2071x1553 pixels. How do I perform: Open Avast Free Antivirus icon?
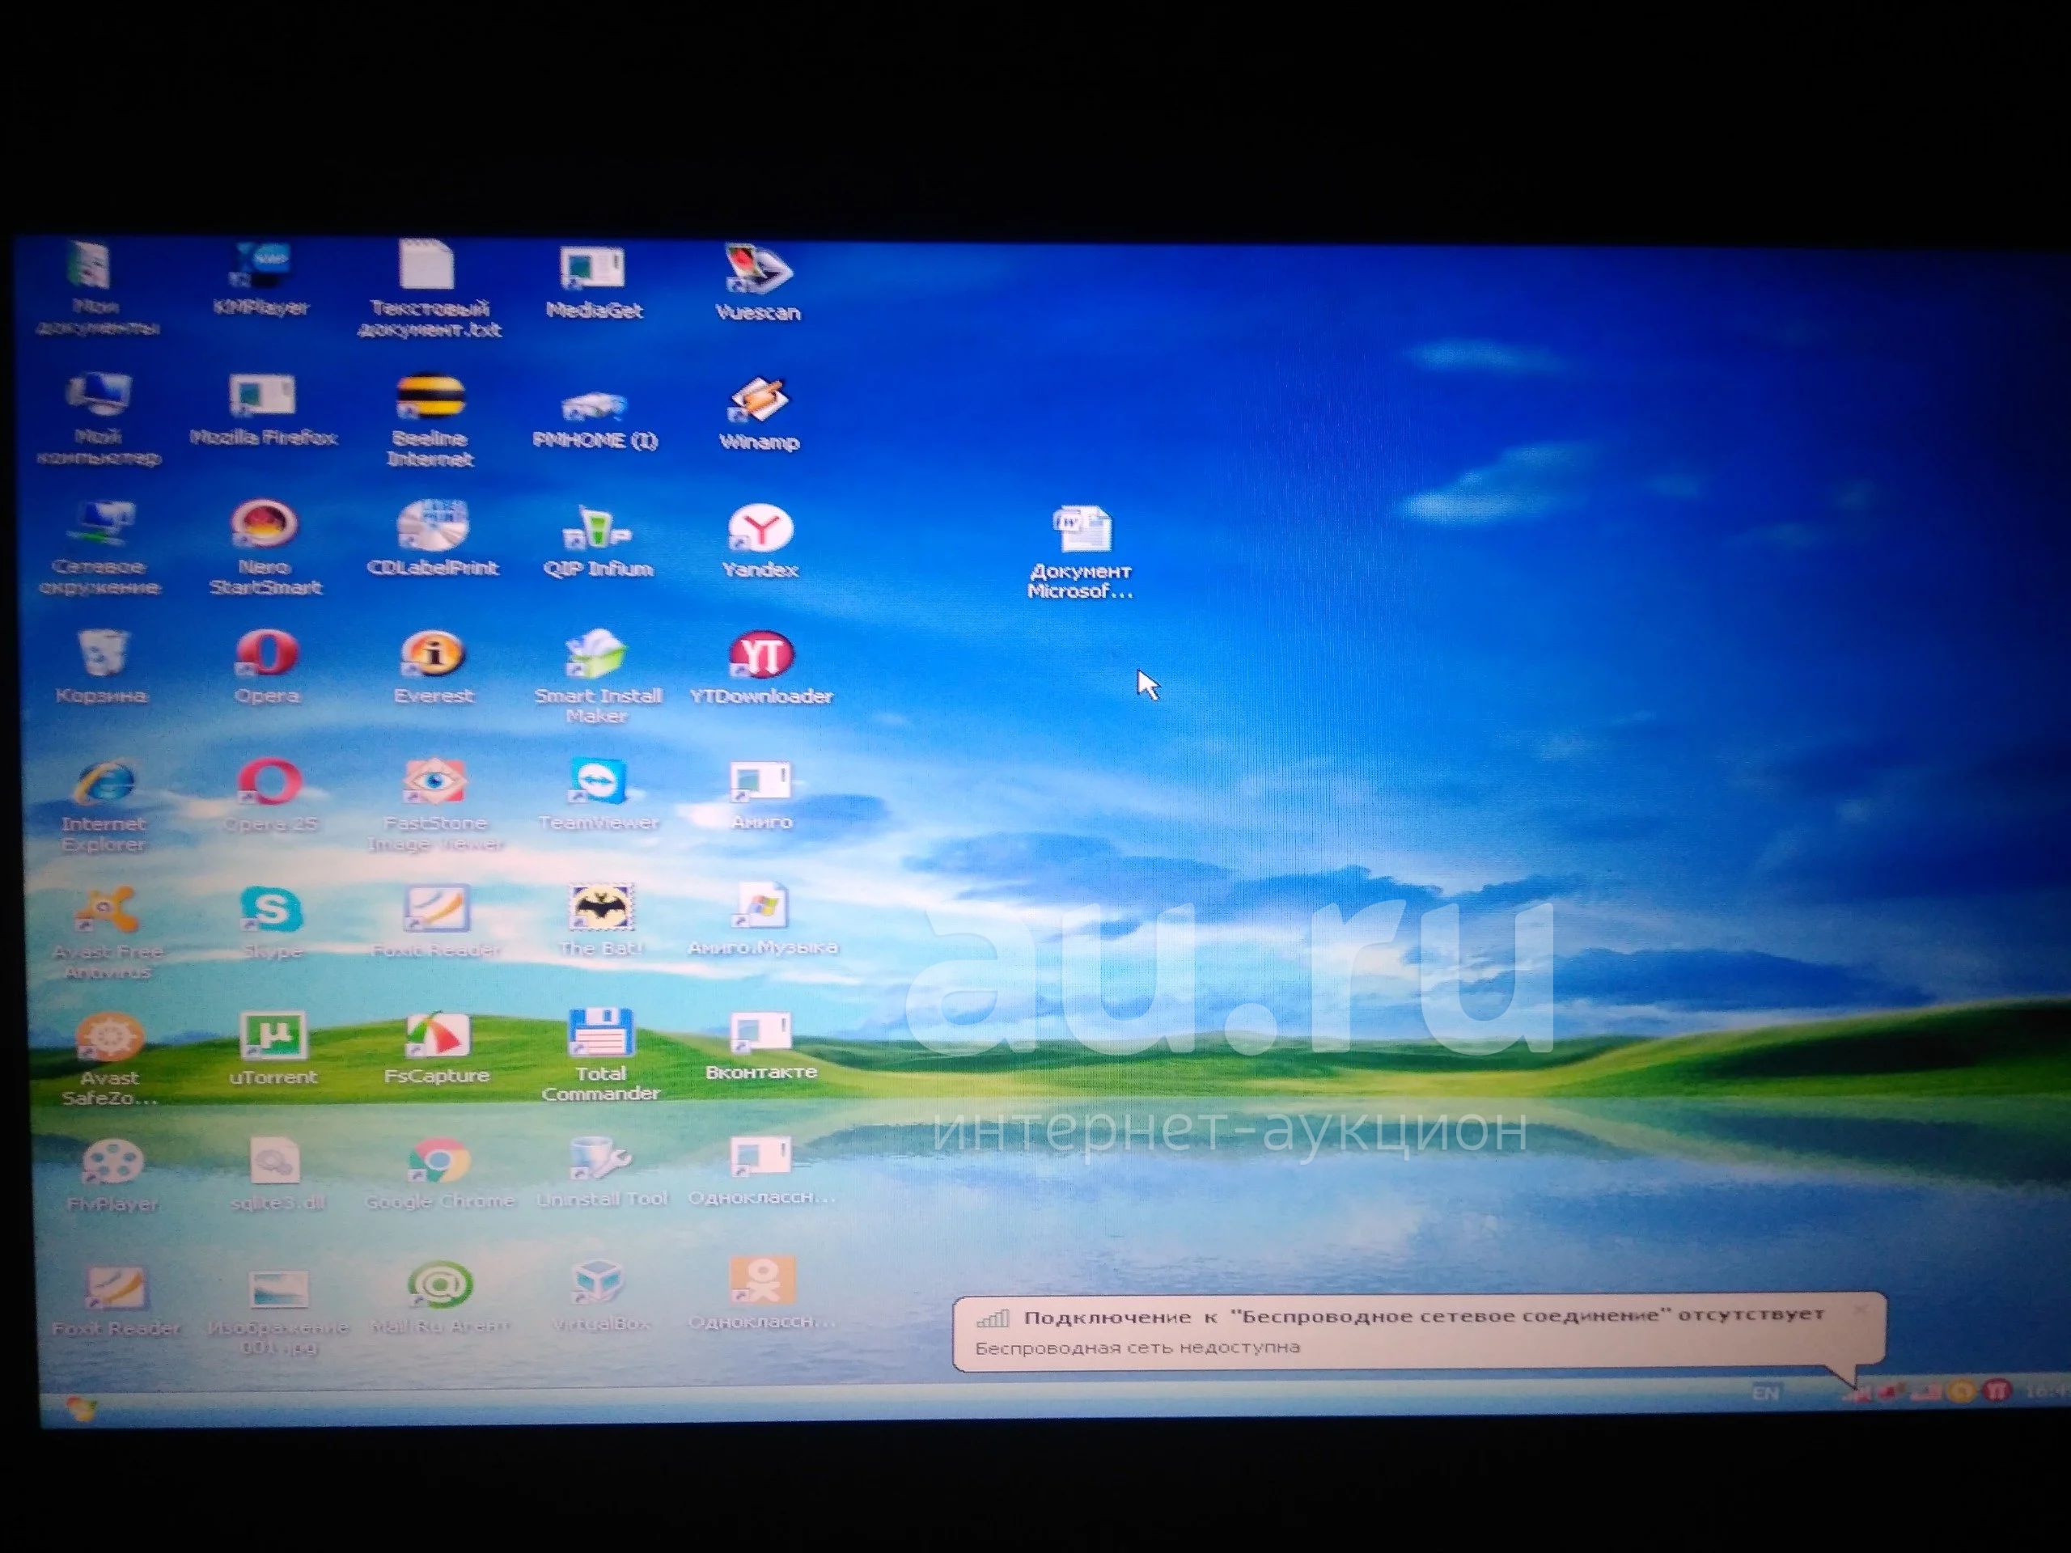(108, 933)
